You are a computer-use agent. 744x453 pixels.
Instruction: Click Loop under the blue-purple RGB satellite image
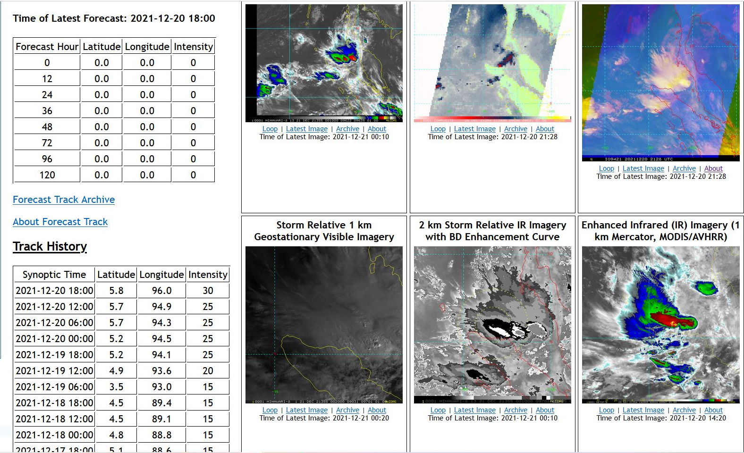point(607,168)
